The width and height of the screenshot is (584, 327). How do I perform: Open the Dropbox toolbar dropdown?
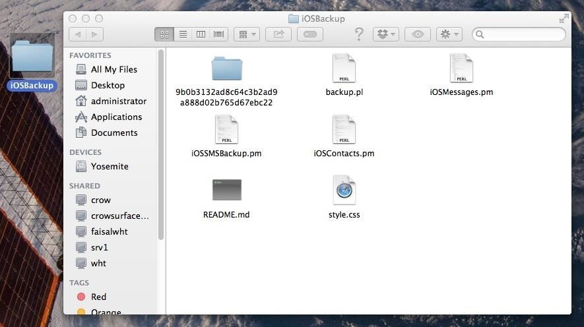click(385, 34)
